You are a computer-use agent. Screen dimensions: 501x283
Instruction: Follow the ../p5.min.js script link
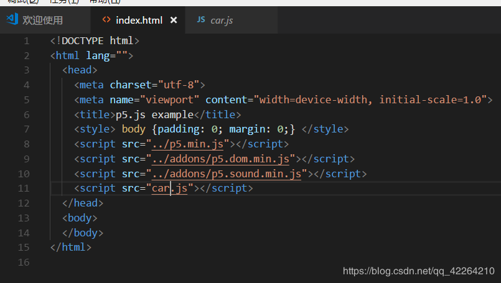click(x=188, y=144)
